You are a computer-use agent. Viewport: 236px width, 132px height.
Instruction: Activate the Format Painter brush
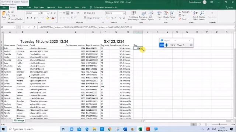click(15, 19)
